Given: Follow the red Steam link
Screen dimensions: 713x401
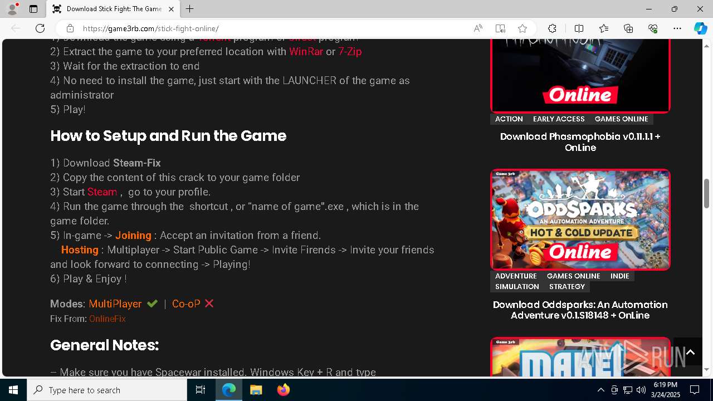Looking at the screenshot, I should (x=102, y=192).
